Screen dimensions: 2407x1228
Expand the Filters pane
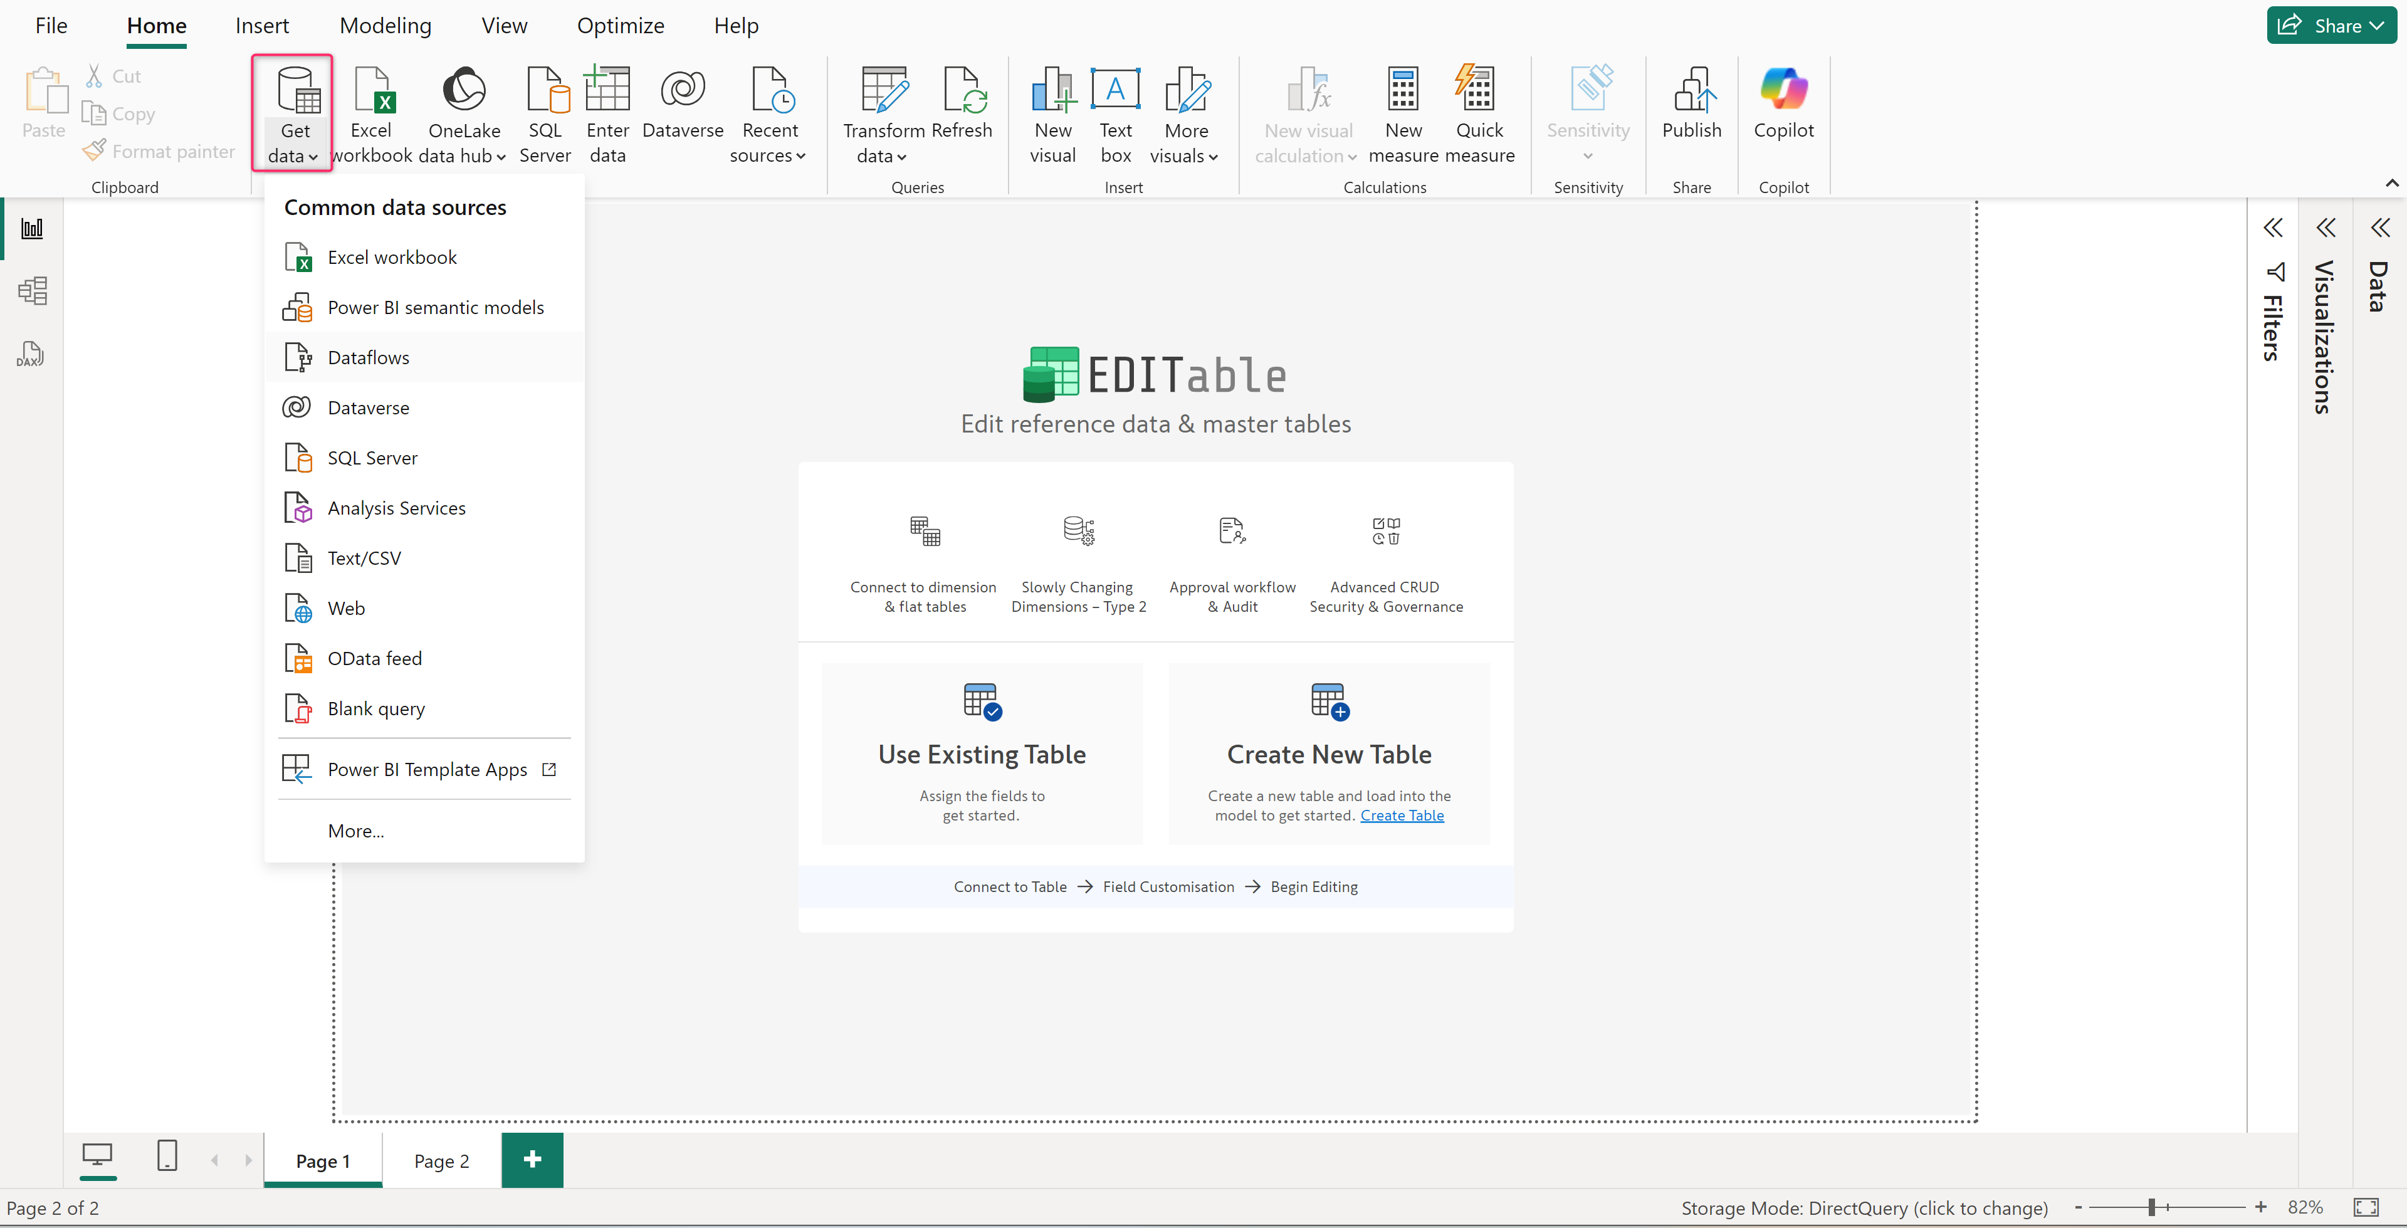(x=2272, y=228)
